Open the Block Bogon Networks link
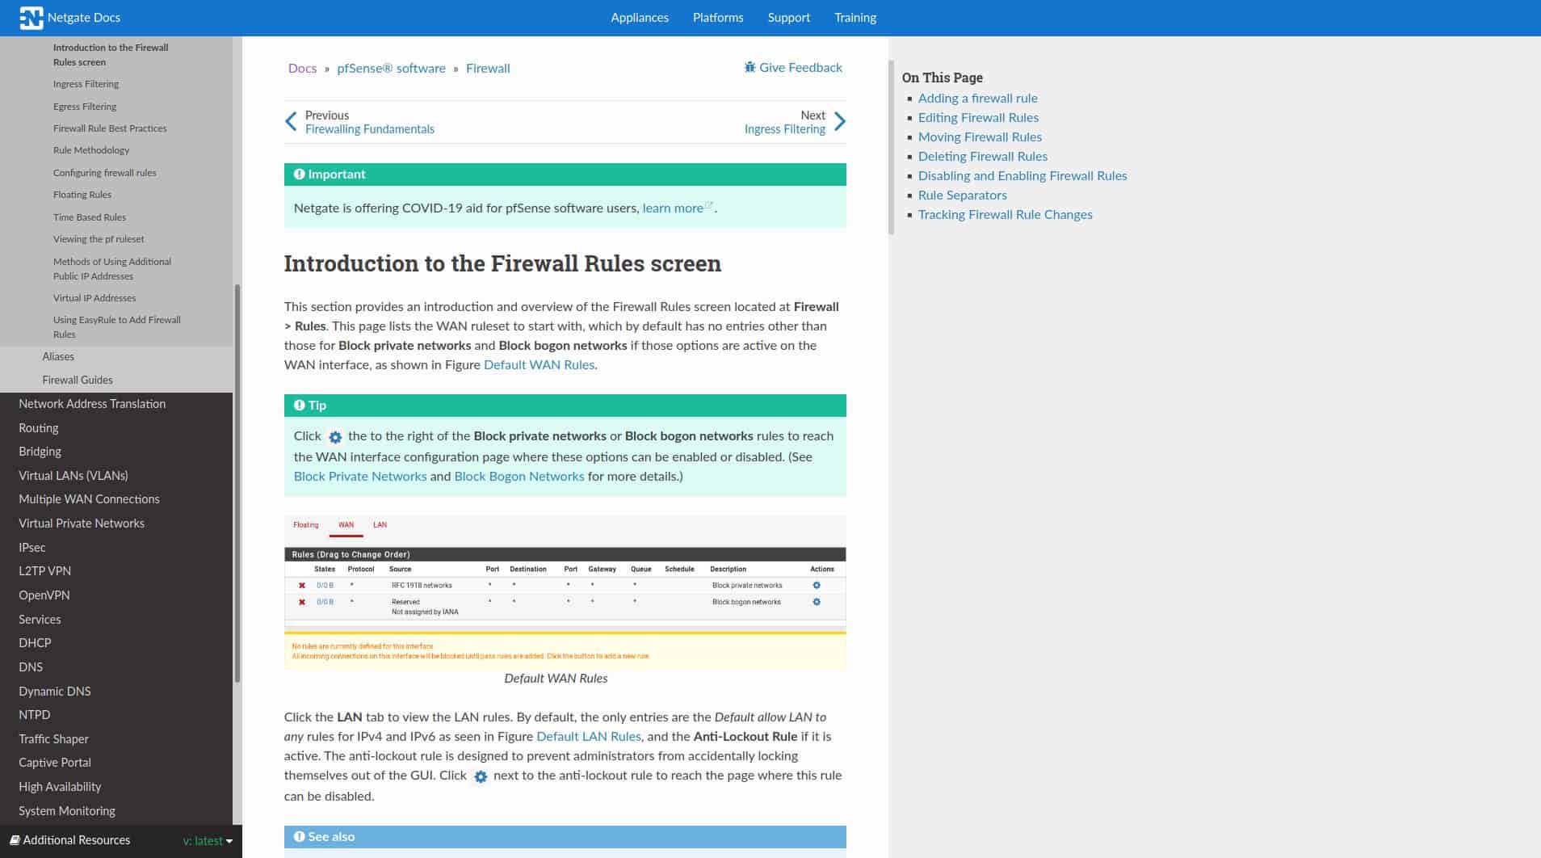The width and height of the screenshot is (1541, 858). [519, 476]
